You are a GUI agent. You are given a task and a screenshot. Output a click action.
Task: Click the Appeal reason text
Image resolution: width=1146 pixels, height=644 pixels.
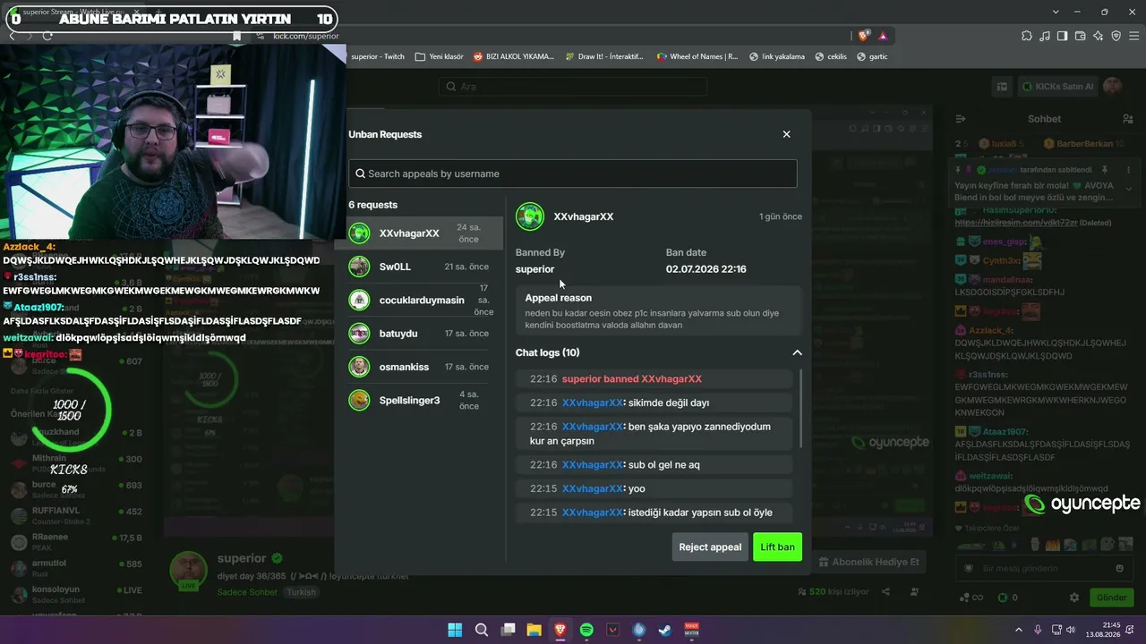pos(652,319)
